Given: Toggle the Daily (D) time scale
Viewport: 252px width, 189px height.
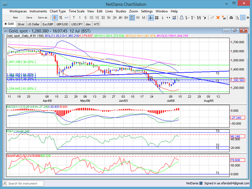Looking at the screenshot, I should (132, 18).
